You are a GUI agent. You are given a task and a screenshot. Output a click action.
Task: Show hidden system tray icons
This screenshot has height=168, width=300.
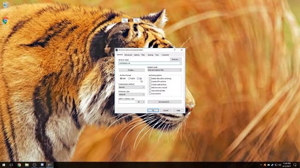(x=261, y=165)
